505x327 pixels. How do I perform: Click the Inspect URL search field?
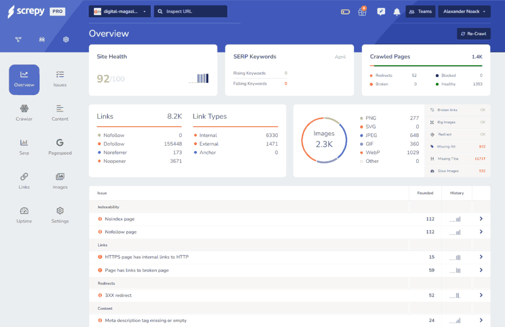[190, 11]
